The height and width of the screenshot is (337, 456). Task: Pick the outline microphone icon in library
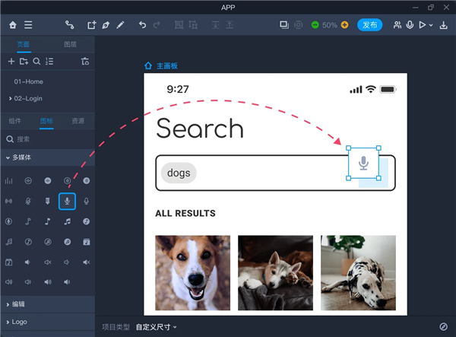pyautogui.click(x=87, y=201)
